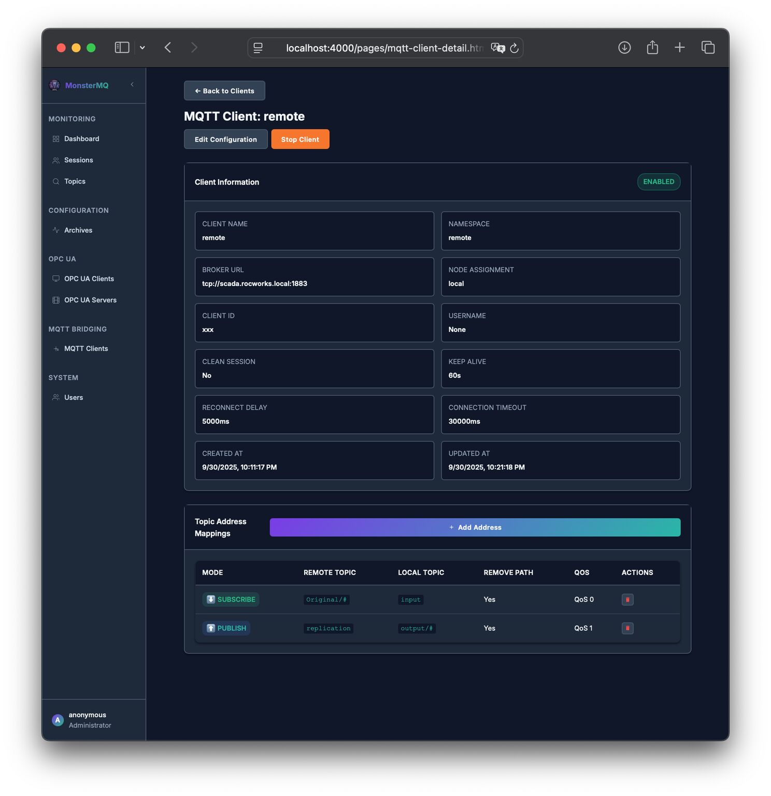771x796 pixels.
Task: Click the translate page icon
Action: 497,48
